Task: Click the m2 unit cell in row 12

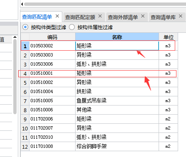Action: (168, 146)
